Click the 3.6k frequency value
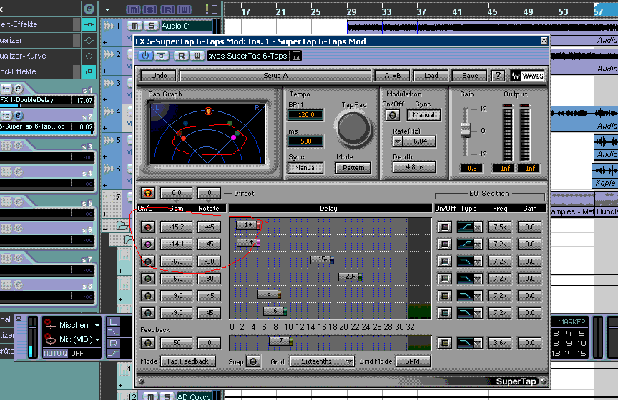Viewport: 618px width, 400px height. pos(500,343)
